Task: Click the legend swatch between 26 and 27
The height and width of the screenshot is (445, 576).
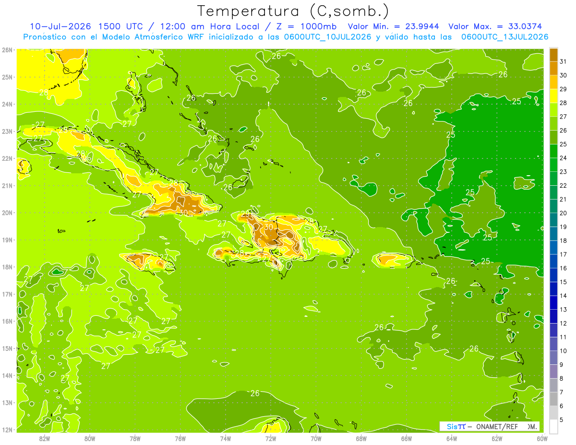Action: (553, 123)
